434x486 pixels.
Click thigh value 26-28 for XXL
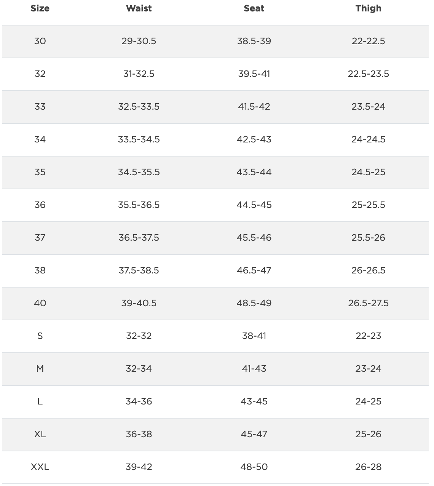[x=368, y=467]
